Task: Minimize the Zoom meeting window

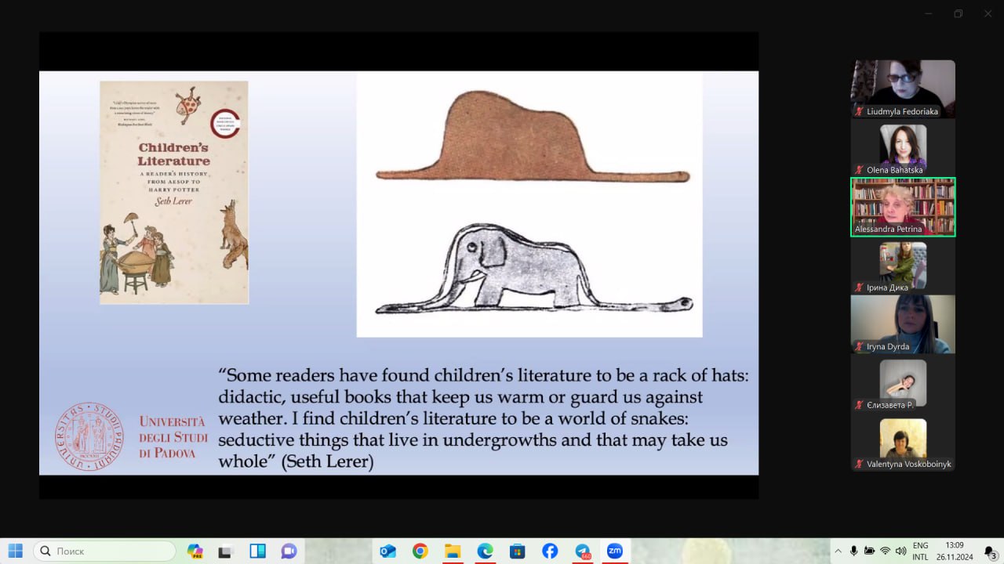Action: [x=929, y=13]
